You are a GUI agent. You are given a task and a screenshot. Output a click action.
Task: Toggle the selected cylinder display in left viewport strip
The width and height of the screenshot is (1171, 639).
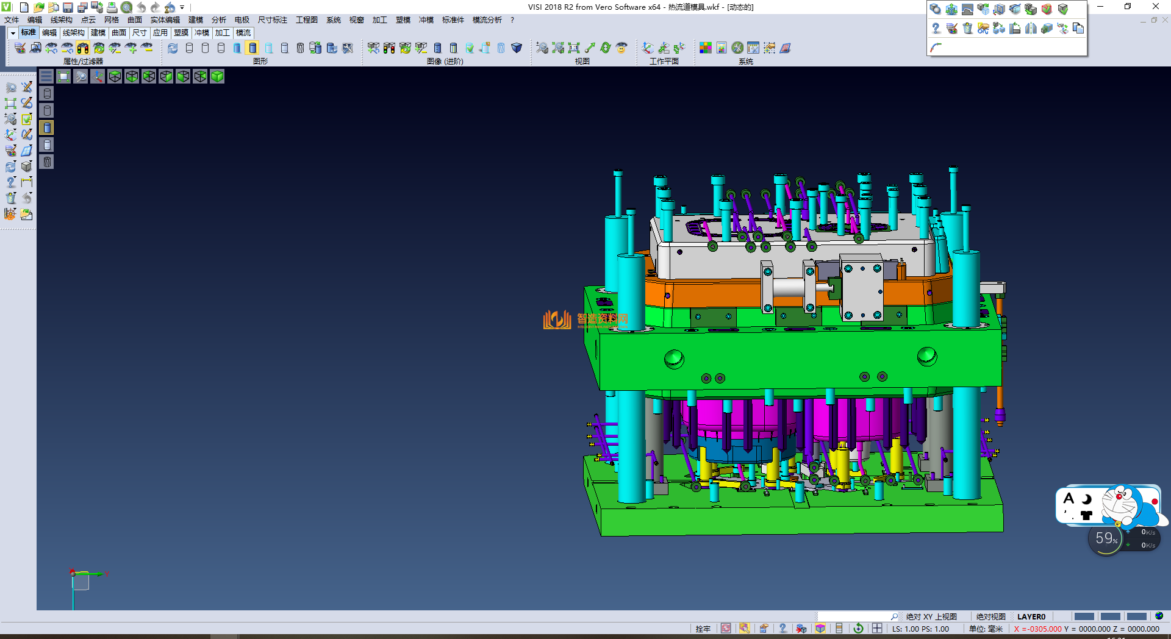47,127
